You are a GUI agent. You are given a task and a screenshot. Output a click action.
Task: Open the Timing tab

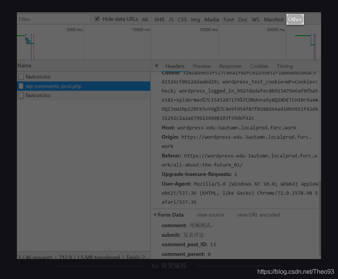(x=285, y=66)
